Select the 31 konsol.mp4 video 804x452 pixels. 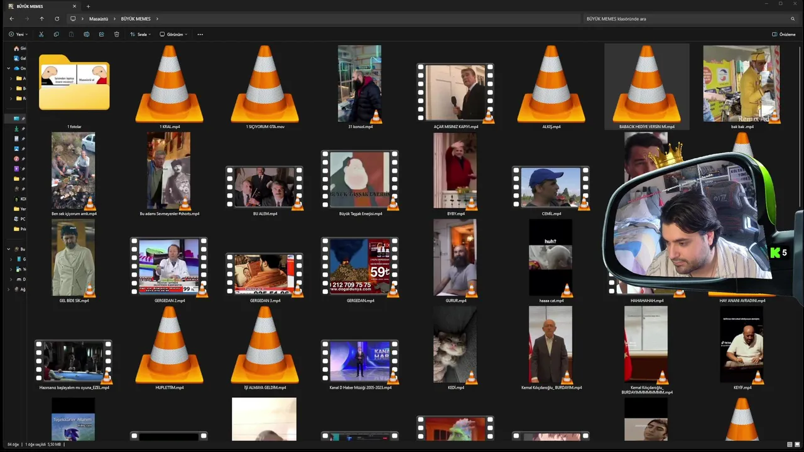(361, 87)
